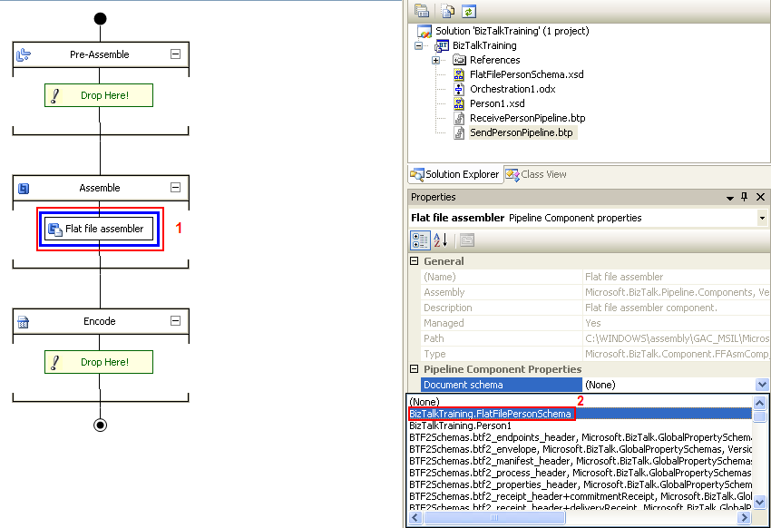The height and width of the screenshot is (528, 771).
Task: Collapse the Assemble stage
Action: (x=176, y=187)
